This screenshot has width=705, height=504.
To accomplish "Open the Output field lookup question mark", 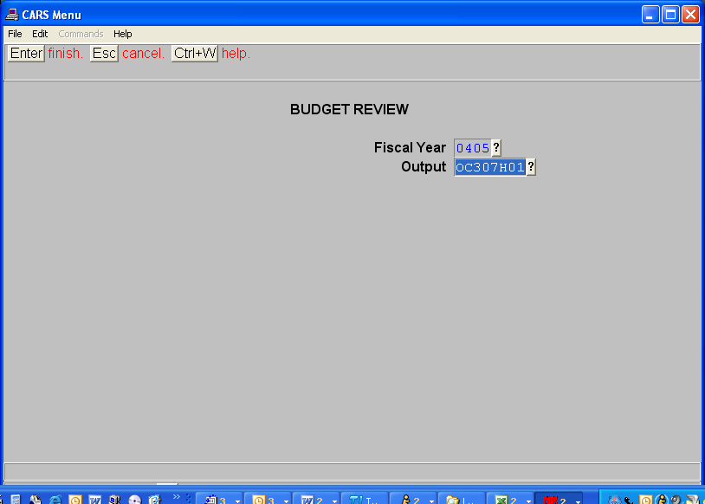I will [x=531, y=168].
